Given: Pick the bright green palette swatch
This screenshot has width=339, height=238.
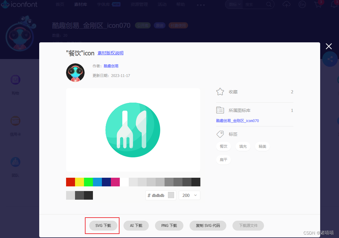Looking at the screenshot, I should pyautogui.click(x=88, y=182).
